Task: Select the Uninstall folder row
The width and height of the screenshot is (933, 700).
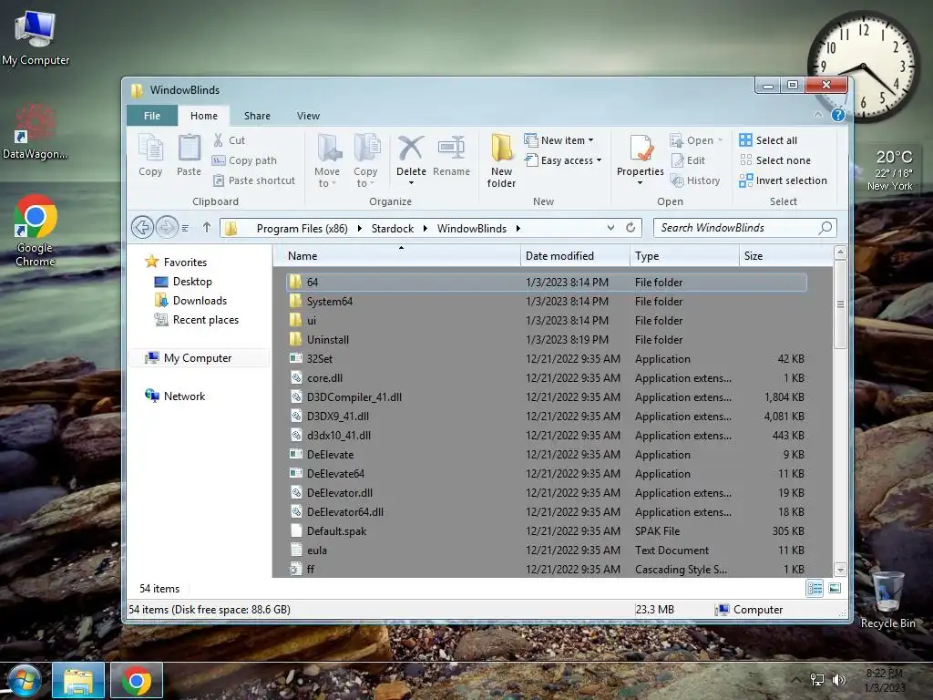Action: (547, 339)
